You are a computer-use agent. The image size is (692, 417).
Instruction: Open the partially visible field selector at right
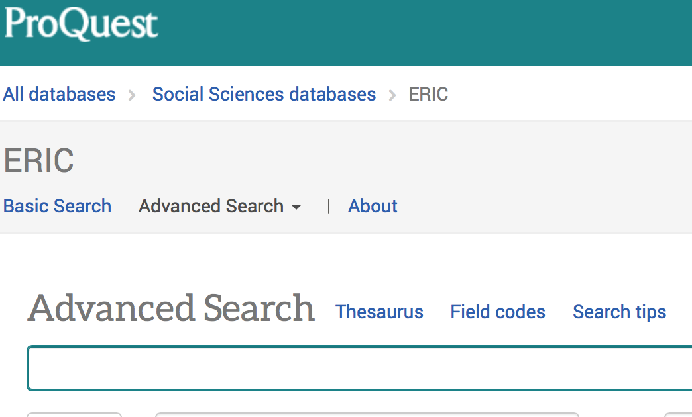pos(678,414)
